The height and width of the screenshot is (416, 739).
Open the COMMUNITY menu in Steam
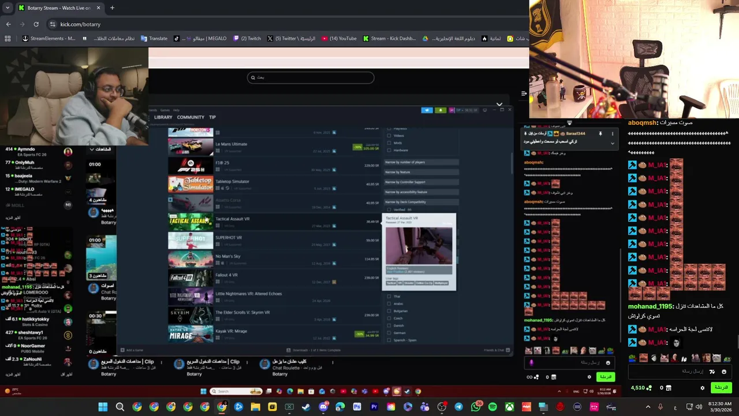(x=191, y=117)
